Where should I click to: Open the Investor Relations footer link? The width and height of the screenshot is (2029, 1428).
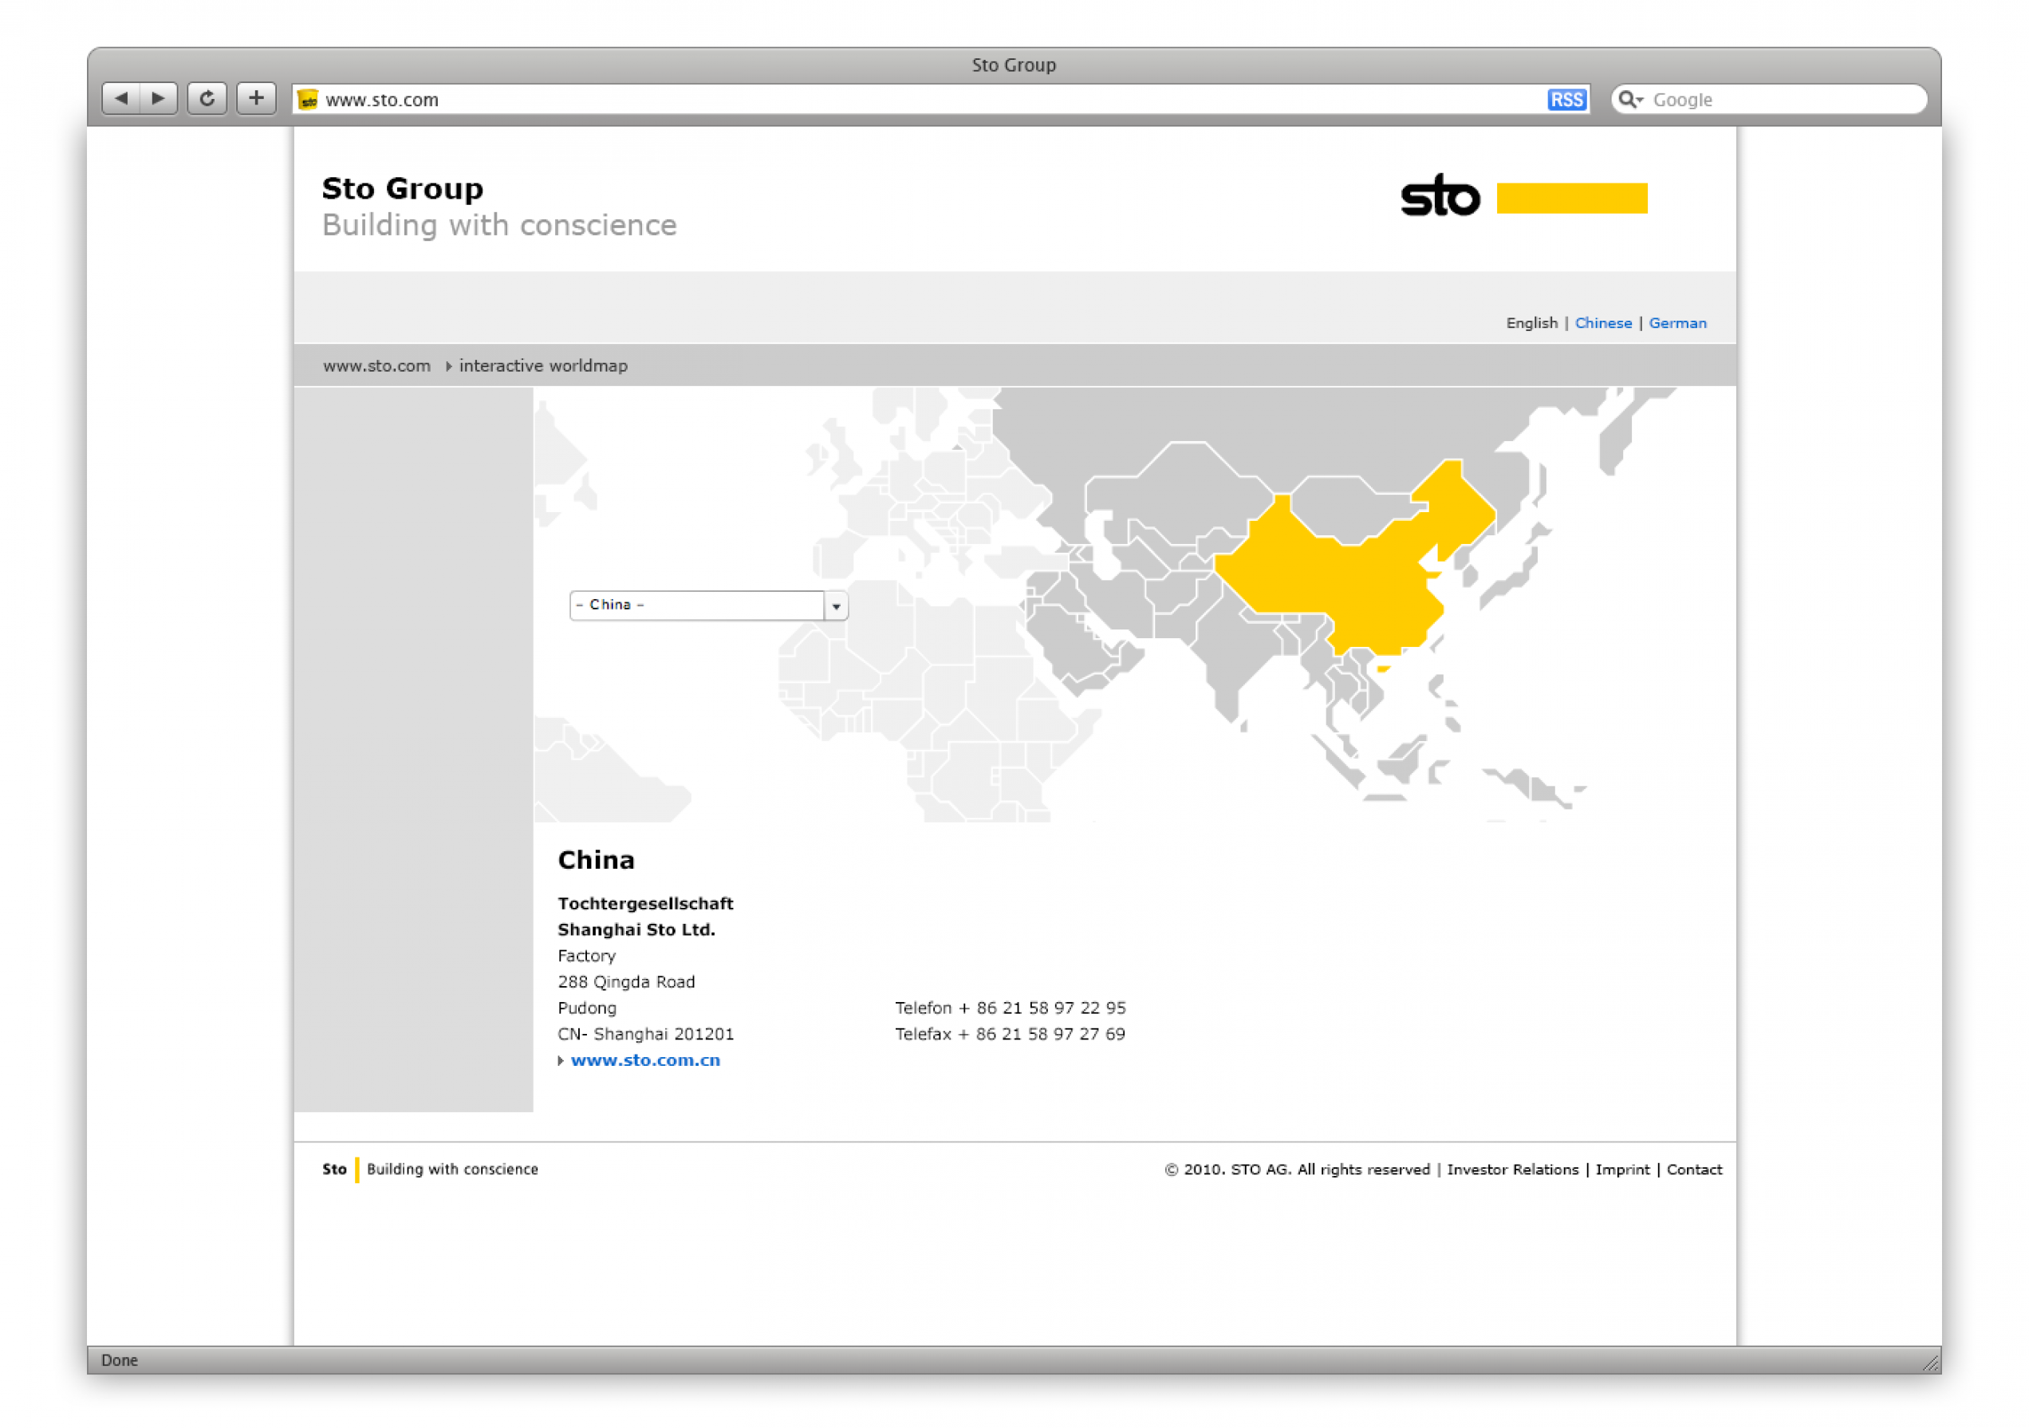[x=1512, y=1169]
